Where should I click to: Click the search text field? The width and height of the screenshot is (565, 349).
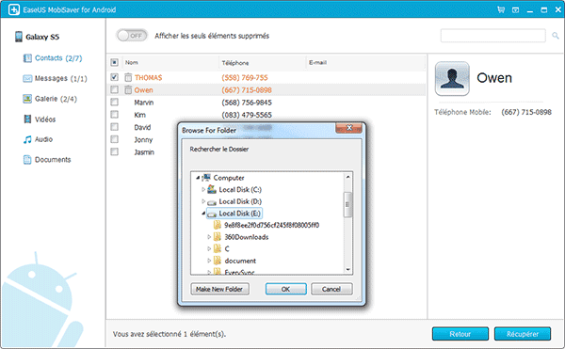[492, 36]
